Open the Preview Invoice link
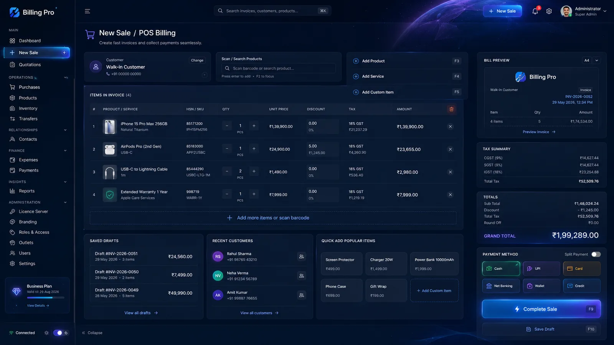Viewport: 614px width, 345px height. coord(539,132)
